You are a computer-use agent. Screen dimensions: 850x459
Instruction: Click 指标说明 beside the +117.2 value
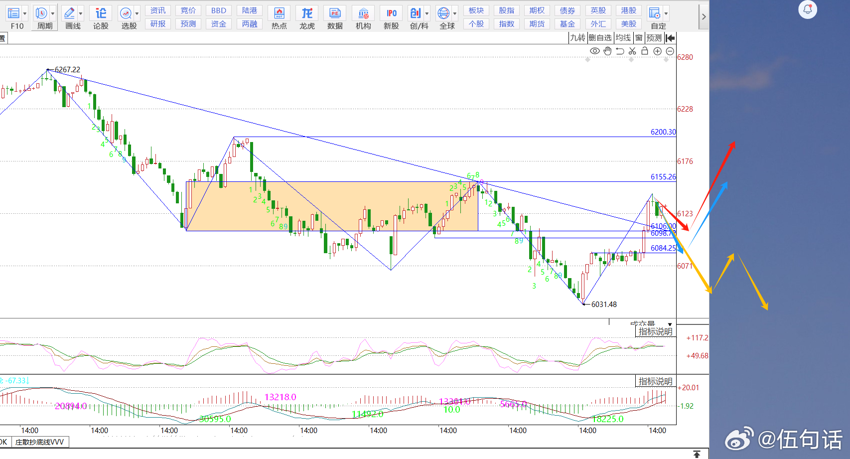(656, 331)
